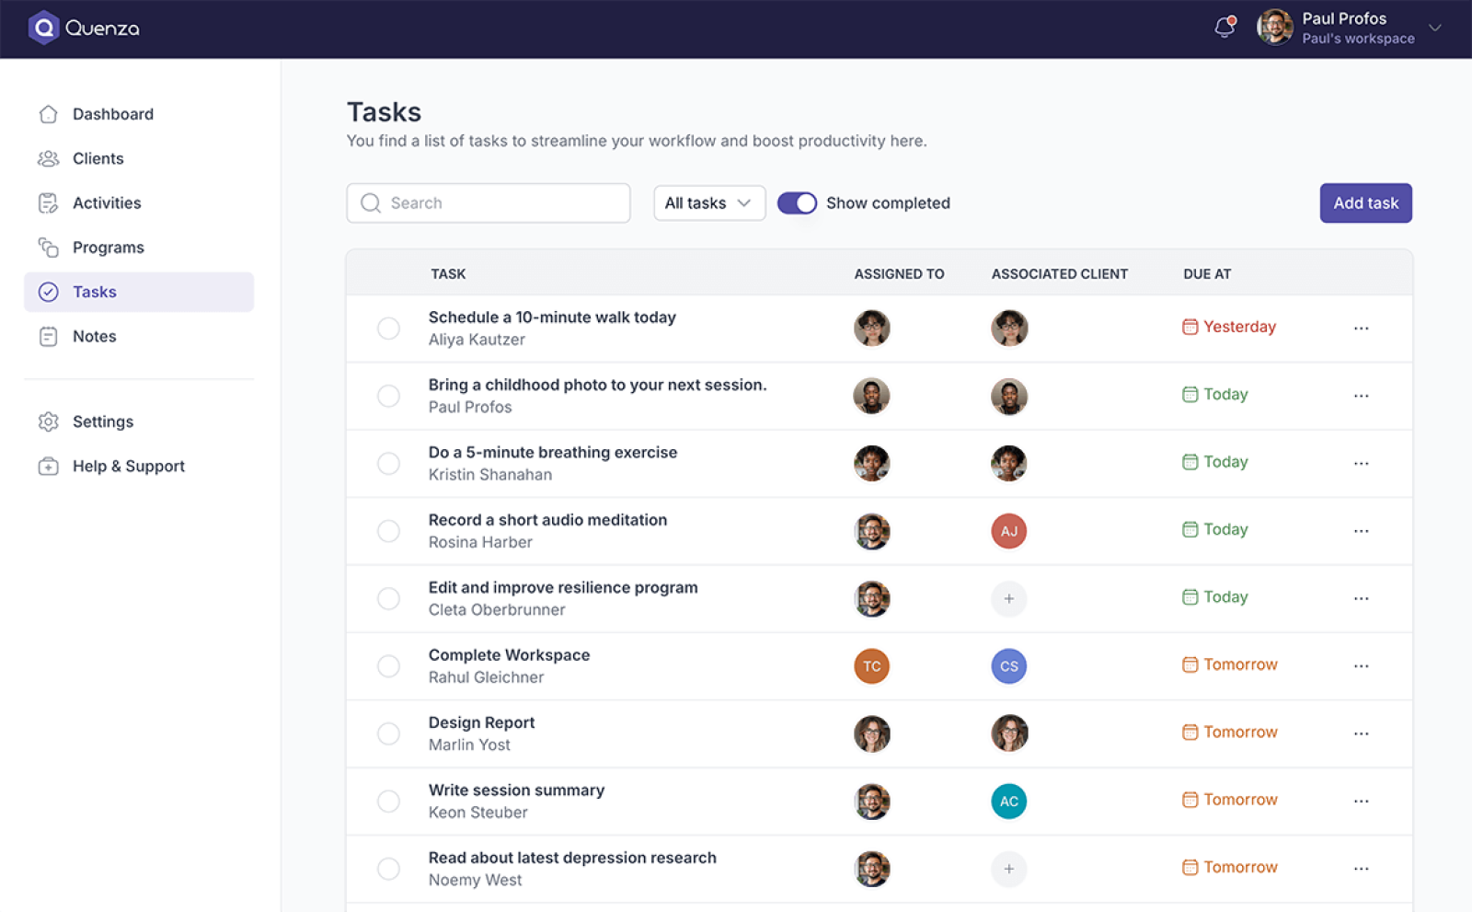Click the Quenza logo icon
This screenshot has height=912, width=1472.
[43, 28]
